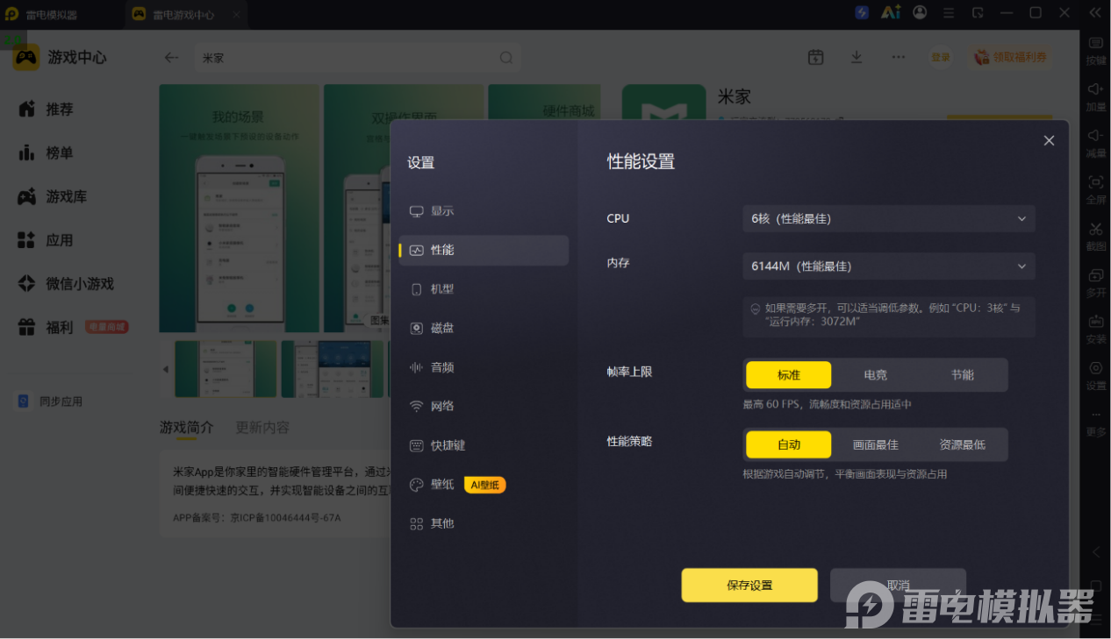1111x639 pixels.
Task: Click the 取消 cancel button
Action: (898, 585)
